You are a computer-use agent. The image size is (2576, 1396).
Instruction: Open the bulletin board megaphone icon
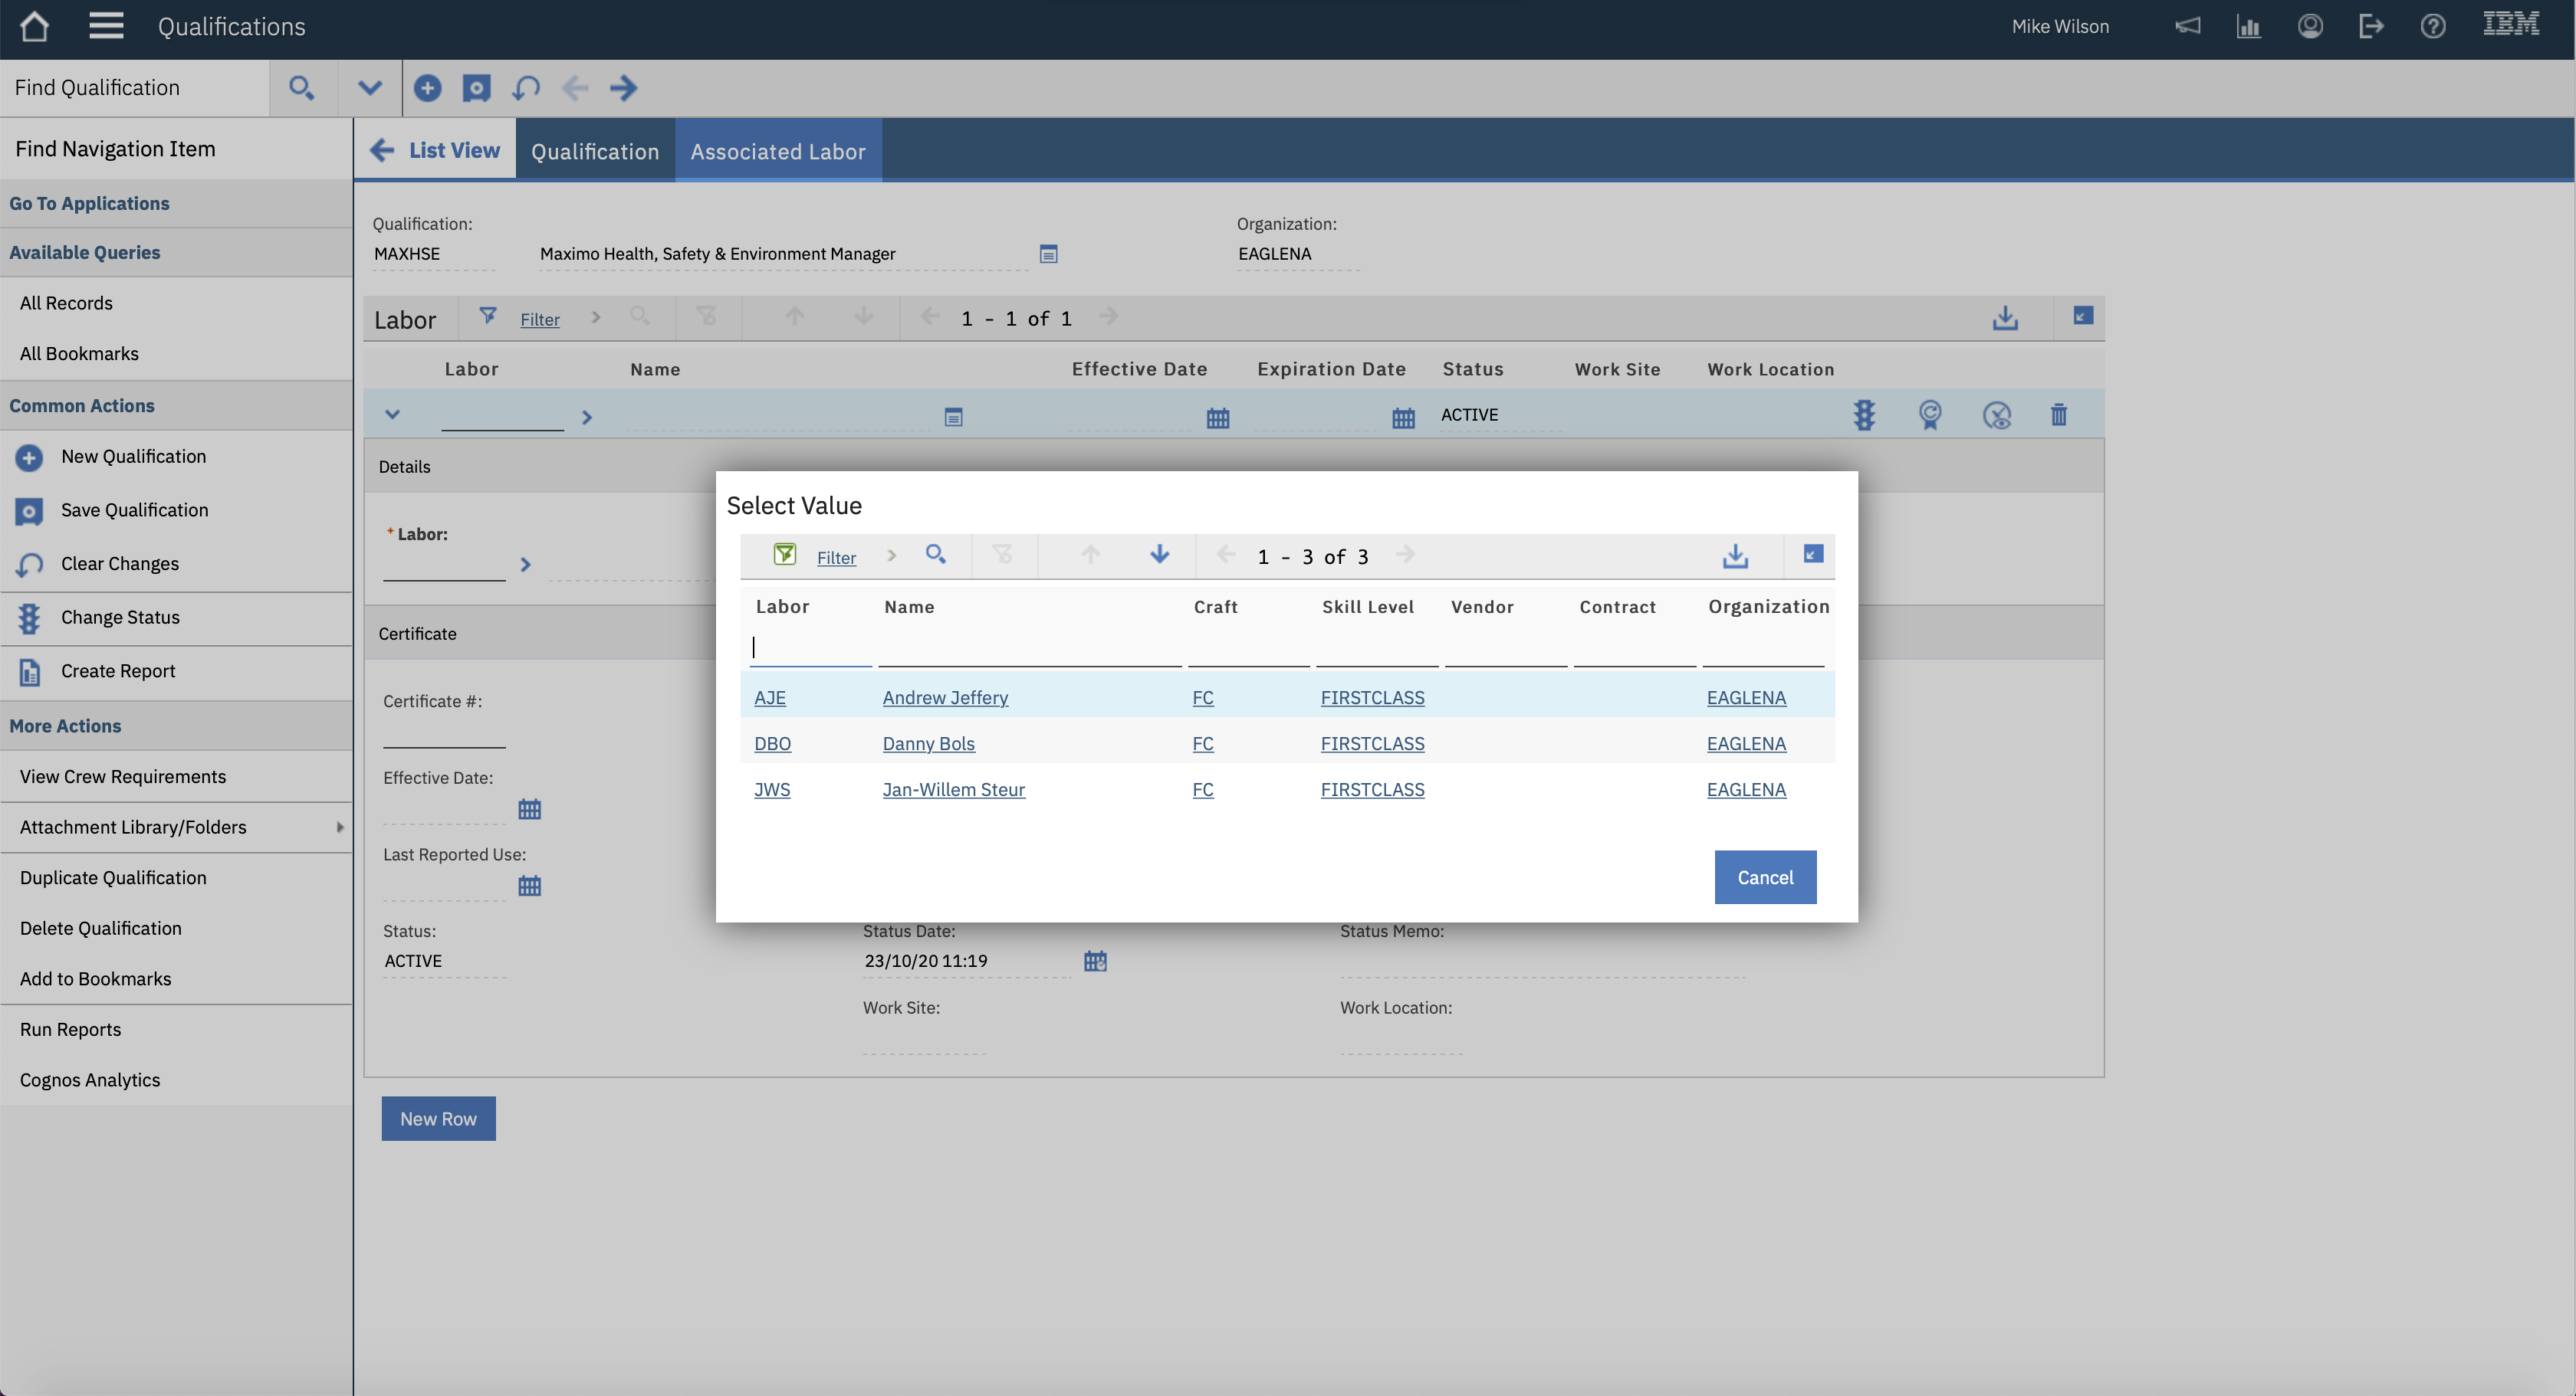click(2187, 26)
